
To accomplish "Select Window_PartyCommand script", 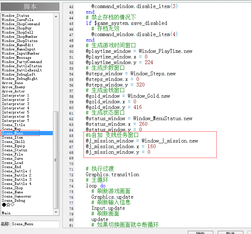I will coord(22,62).
